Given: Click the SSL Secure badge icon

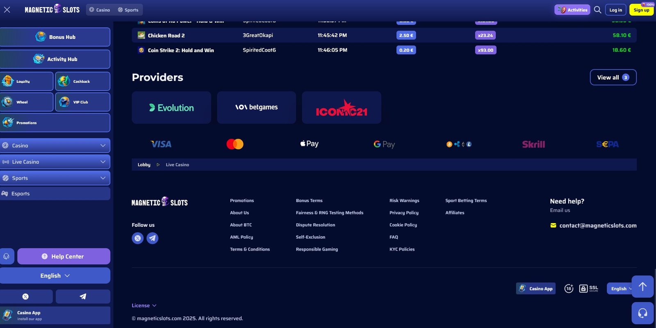Looking at the screenshot, I should 588,289.
